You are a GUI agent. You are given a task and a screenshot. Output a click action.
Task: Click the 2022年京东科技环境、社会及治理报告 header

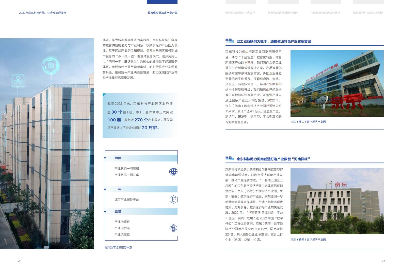42,13
